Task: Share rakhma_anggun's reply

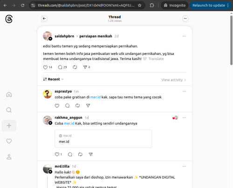Action: click(x=91, y=154)
